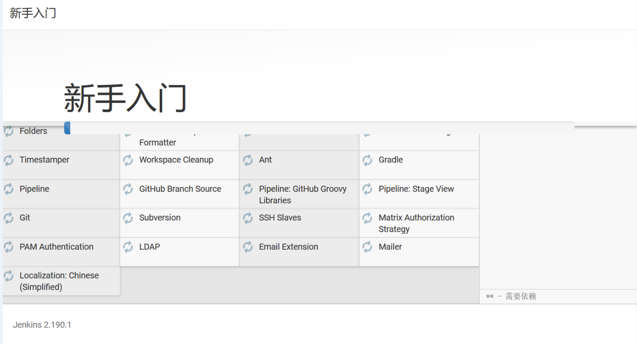Viewport: 637px width, 344px height.
Task: Click the sync icon next to Mailer
Action: [x=368, y=247]
